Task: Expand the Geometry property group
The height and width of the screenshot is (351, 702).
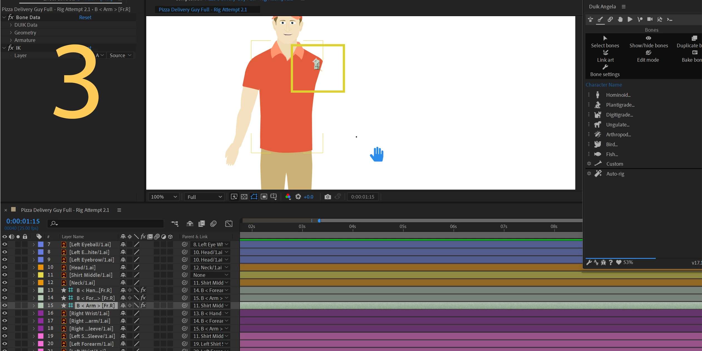Action: [11, 32]
